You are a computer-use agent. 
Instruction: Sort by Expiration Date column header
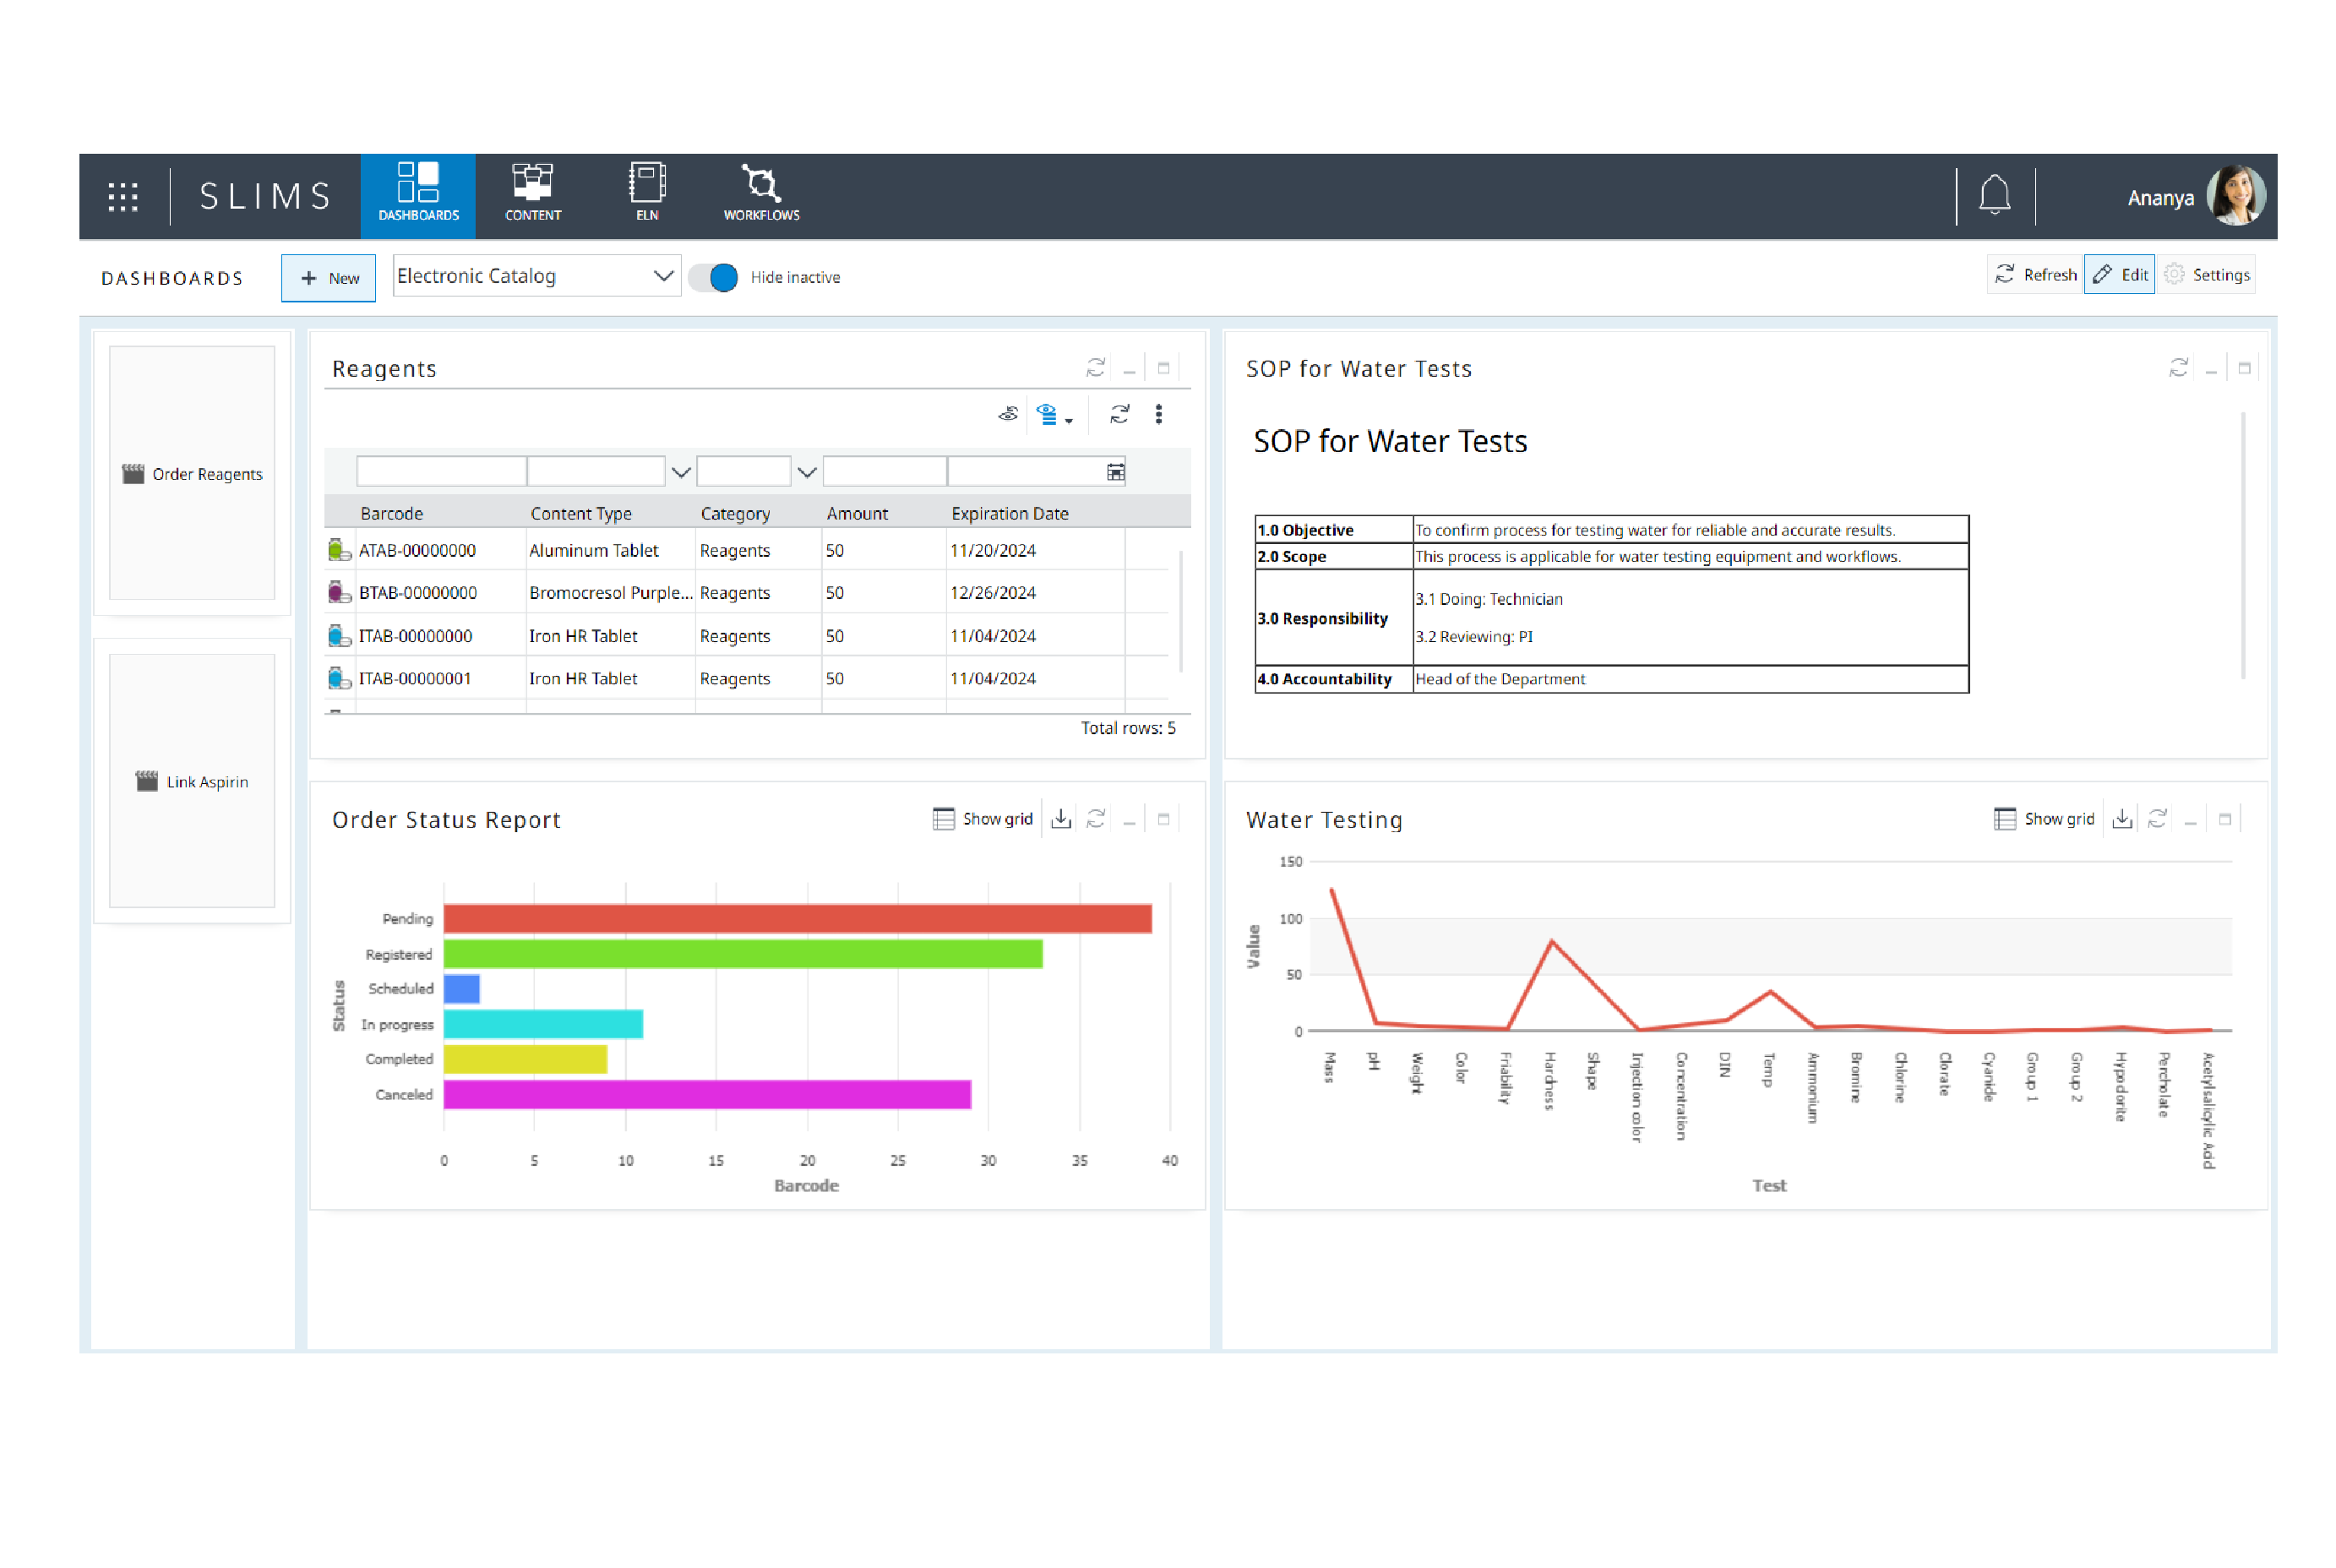point(1010,513)
